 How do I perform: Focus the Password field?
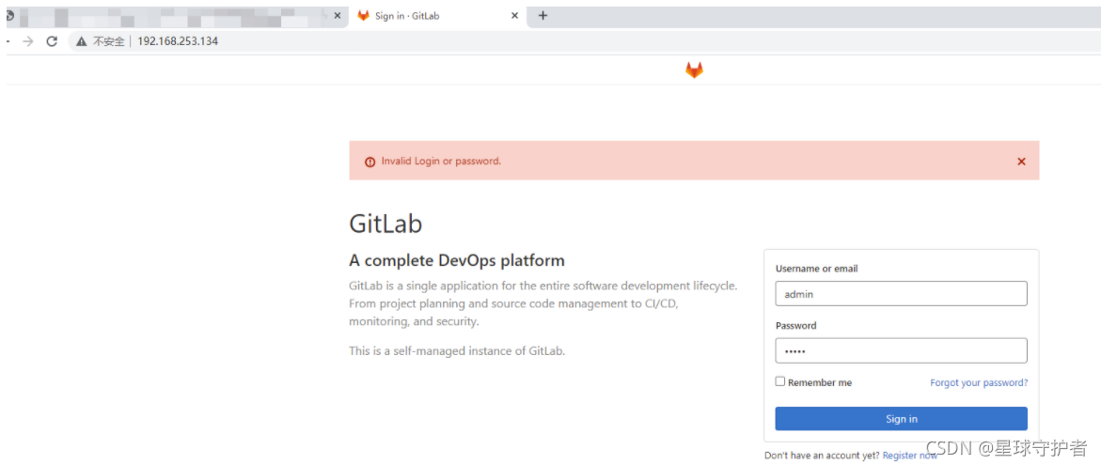pyautogui.click(x=901, y=350)
